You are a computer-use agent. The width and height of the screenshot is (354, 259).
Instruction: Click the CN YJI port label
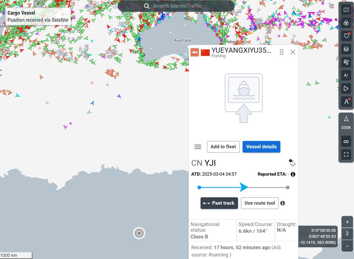(x=204, y=163)
